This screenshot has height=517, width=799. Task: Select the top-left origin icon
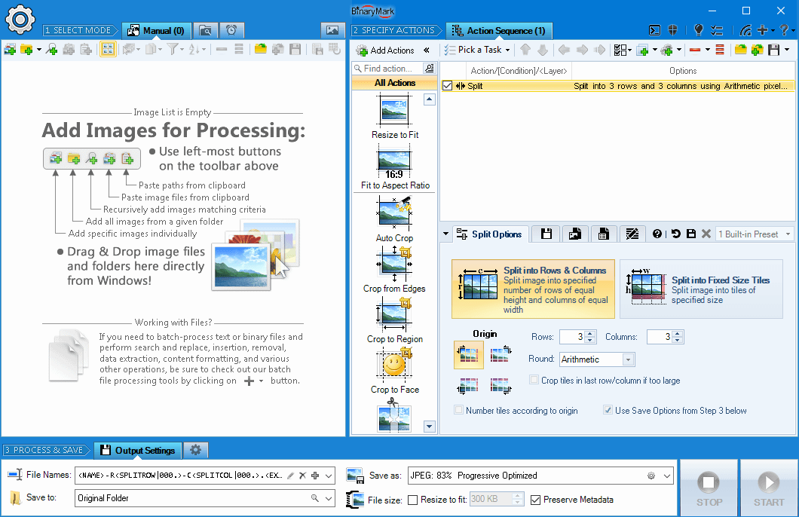coord(468,354)
